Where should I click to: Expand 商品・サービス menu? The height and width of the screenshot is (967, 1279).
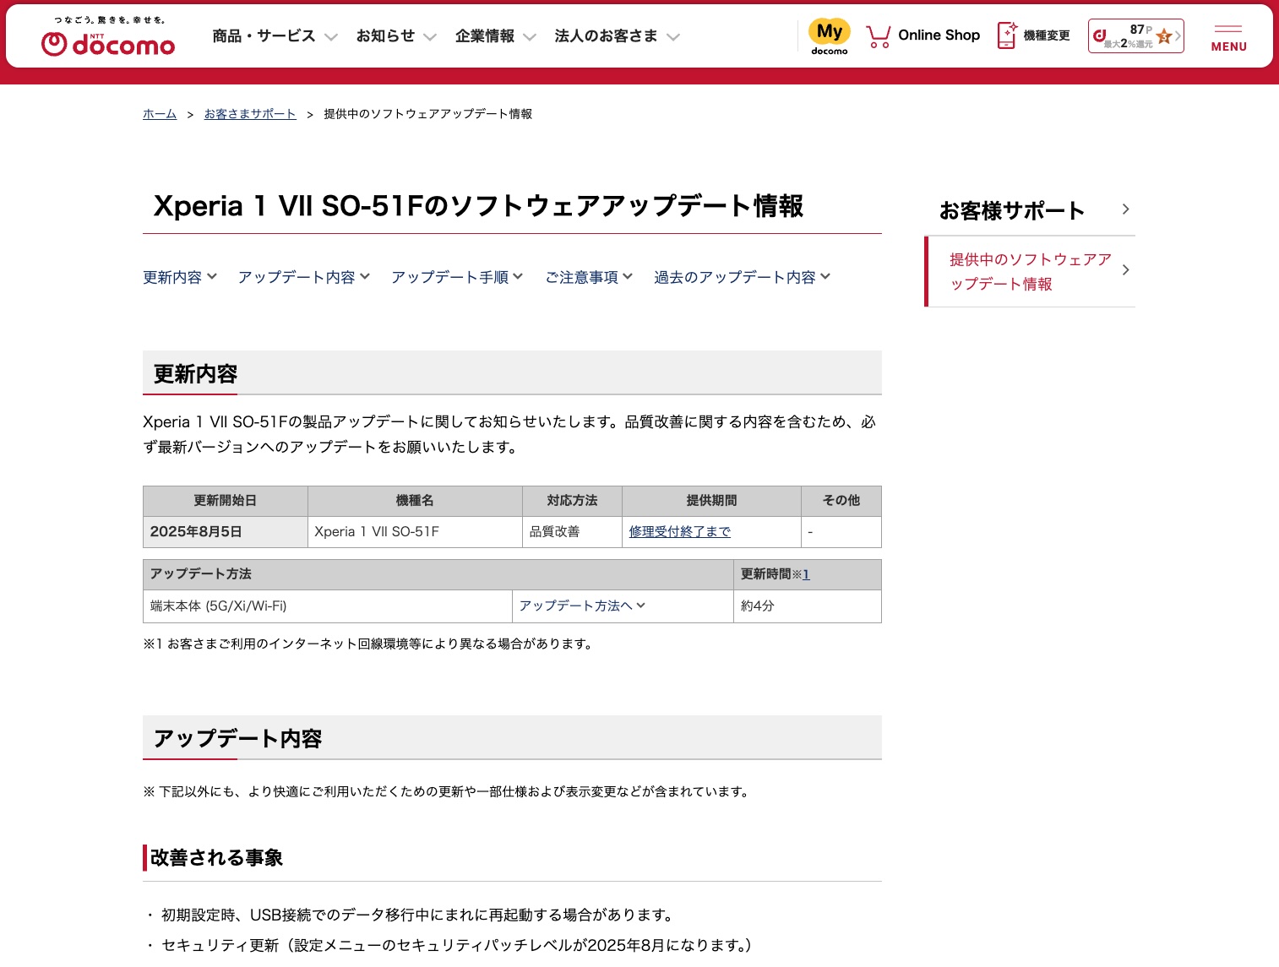pos(275,36)
